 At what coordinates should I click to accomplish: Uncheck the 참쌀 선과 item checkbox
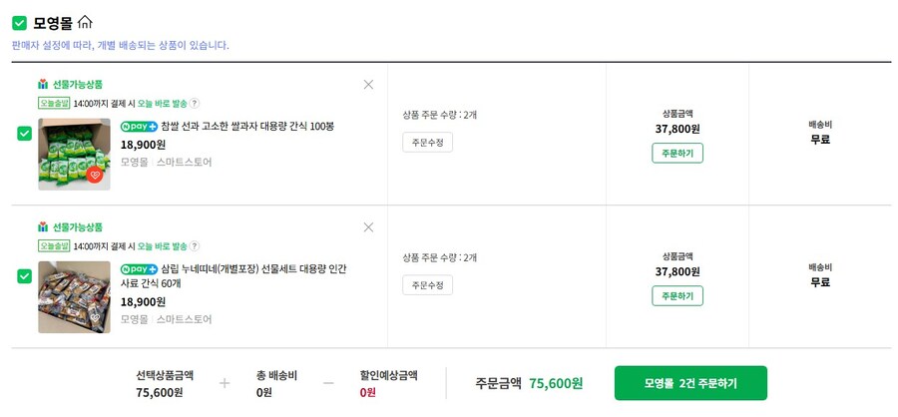pyautogui.click(x=24, y=133)
